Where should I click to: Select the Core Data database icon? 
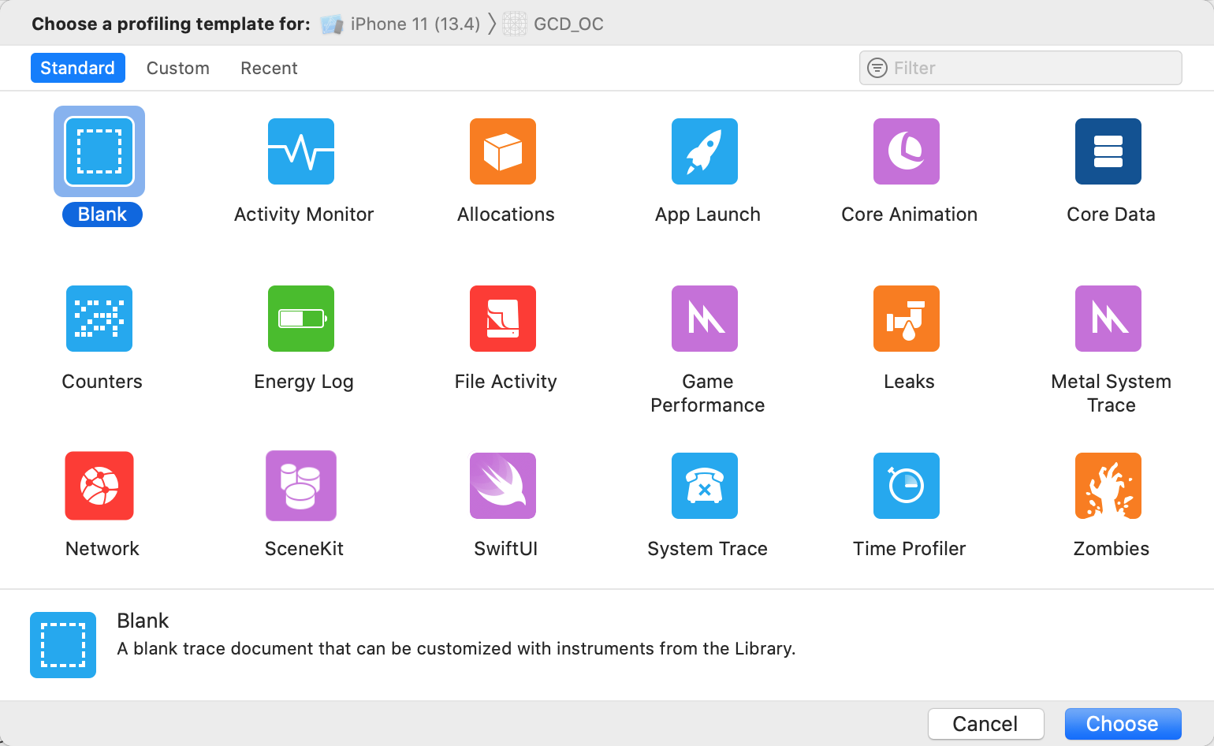coord(1108,151)
